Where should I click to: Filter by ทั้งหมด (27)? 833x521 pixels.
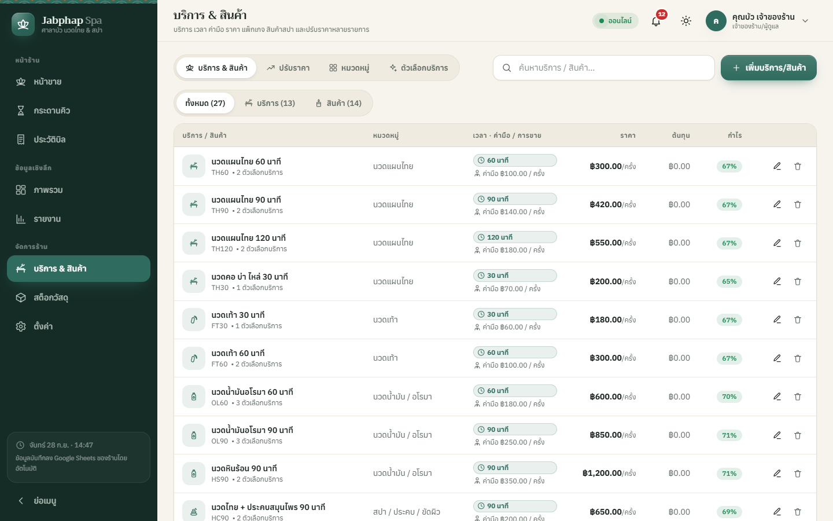click(205, 103)
